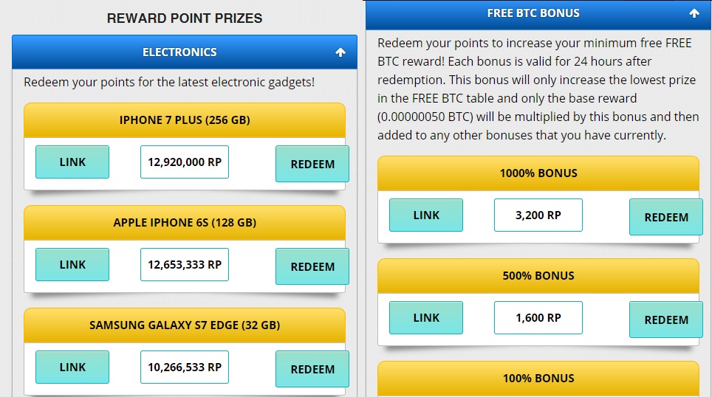Image resolution: width=712 pixels, height=397 pixels.
Task: Open LINK for Samsung Galaxy S7 Edge
Action: 72,367
